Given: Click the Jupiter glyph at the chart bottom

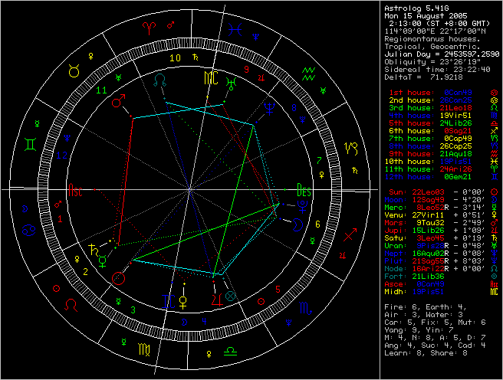Looking at the screenshot, I should point(218,296).
